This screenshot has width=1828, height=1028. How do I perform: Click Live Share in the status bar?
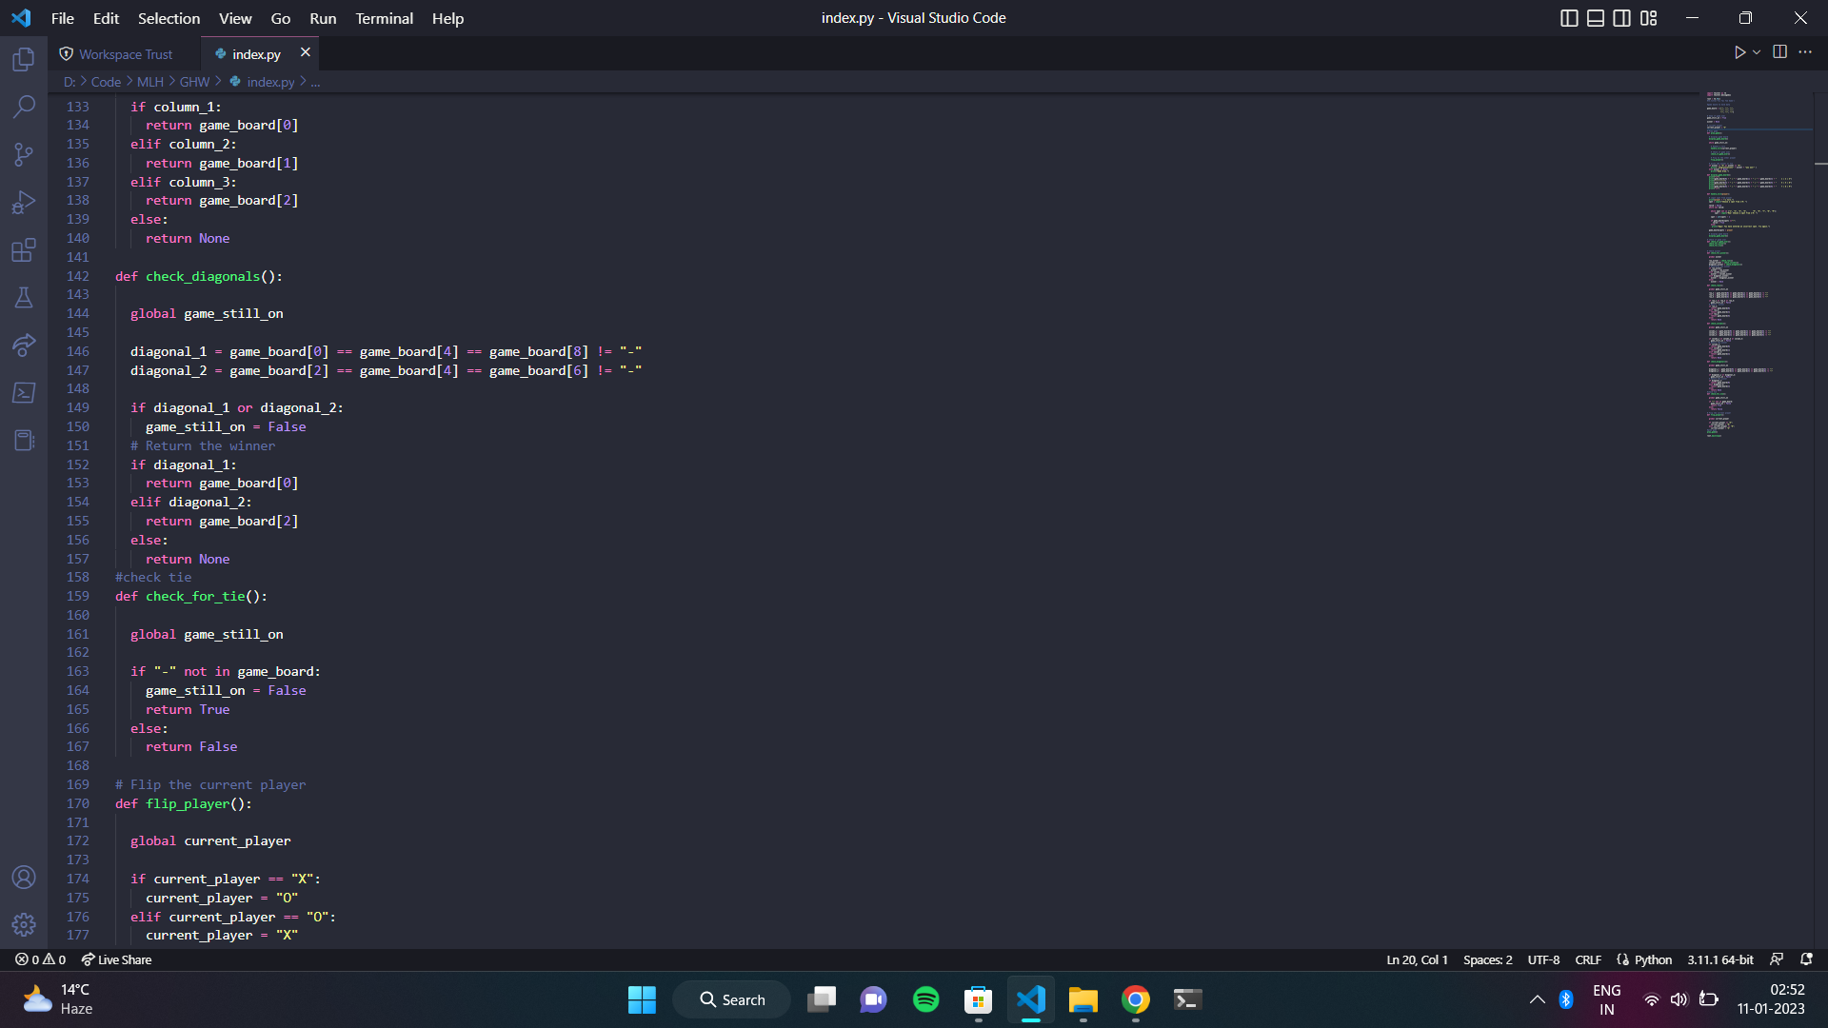tap(116, 959)
